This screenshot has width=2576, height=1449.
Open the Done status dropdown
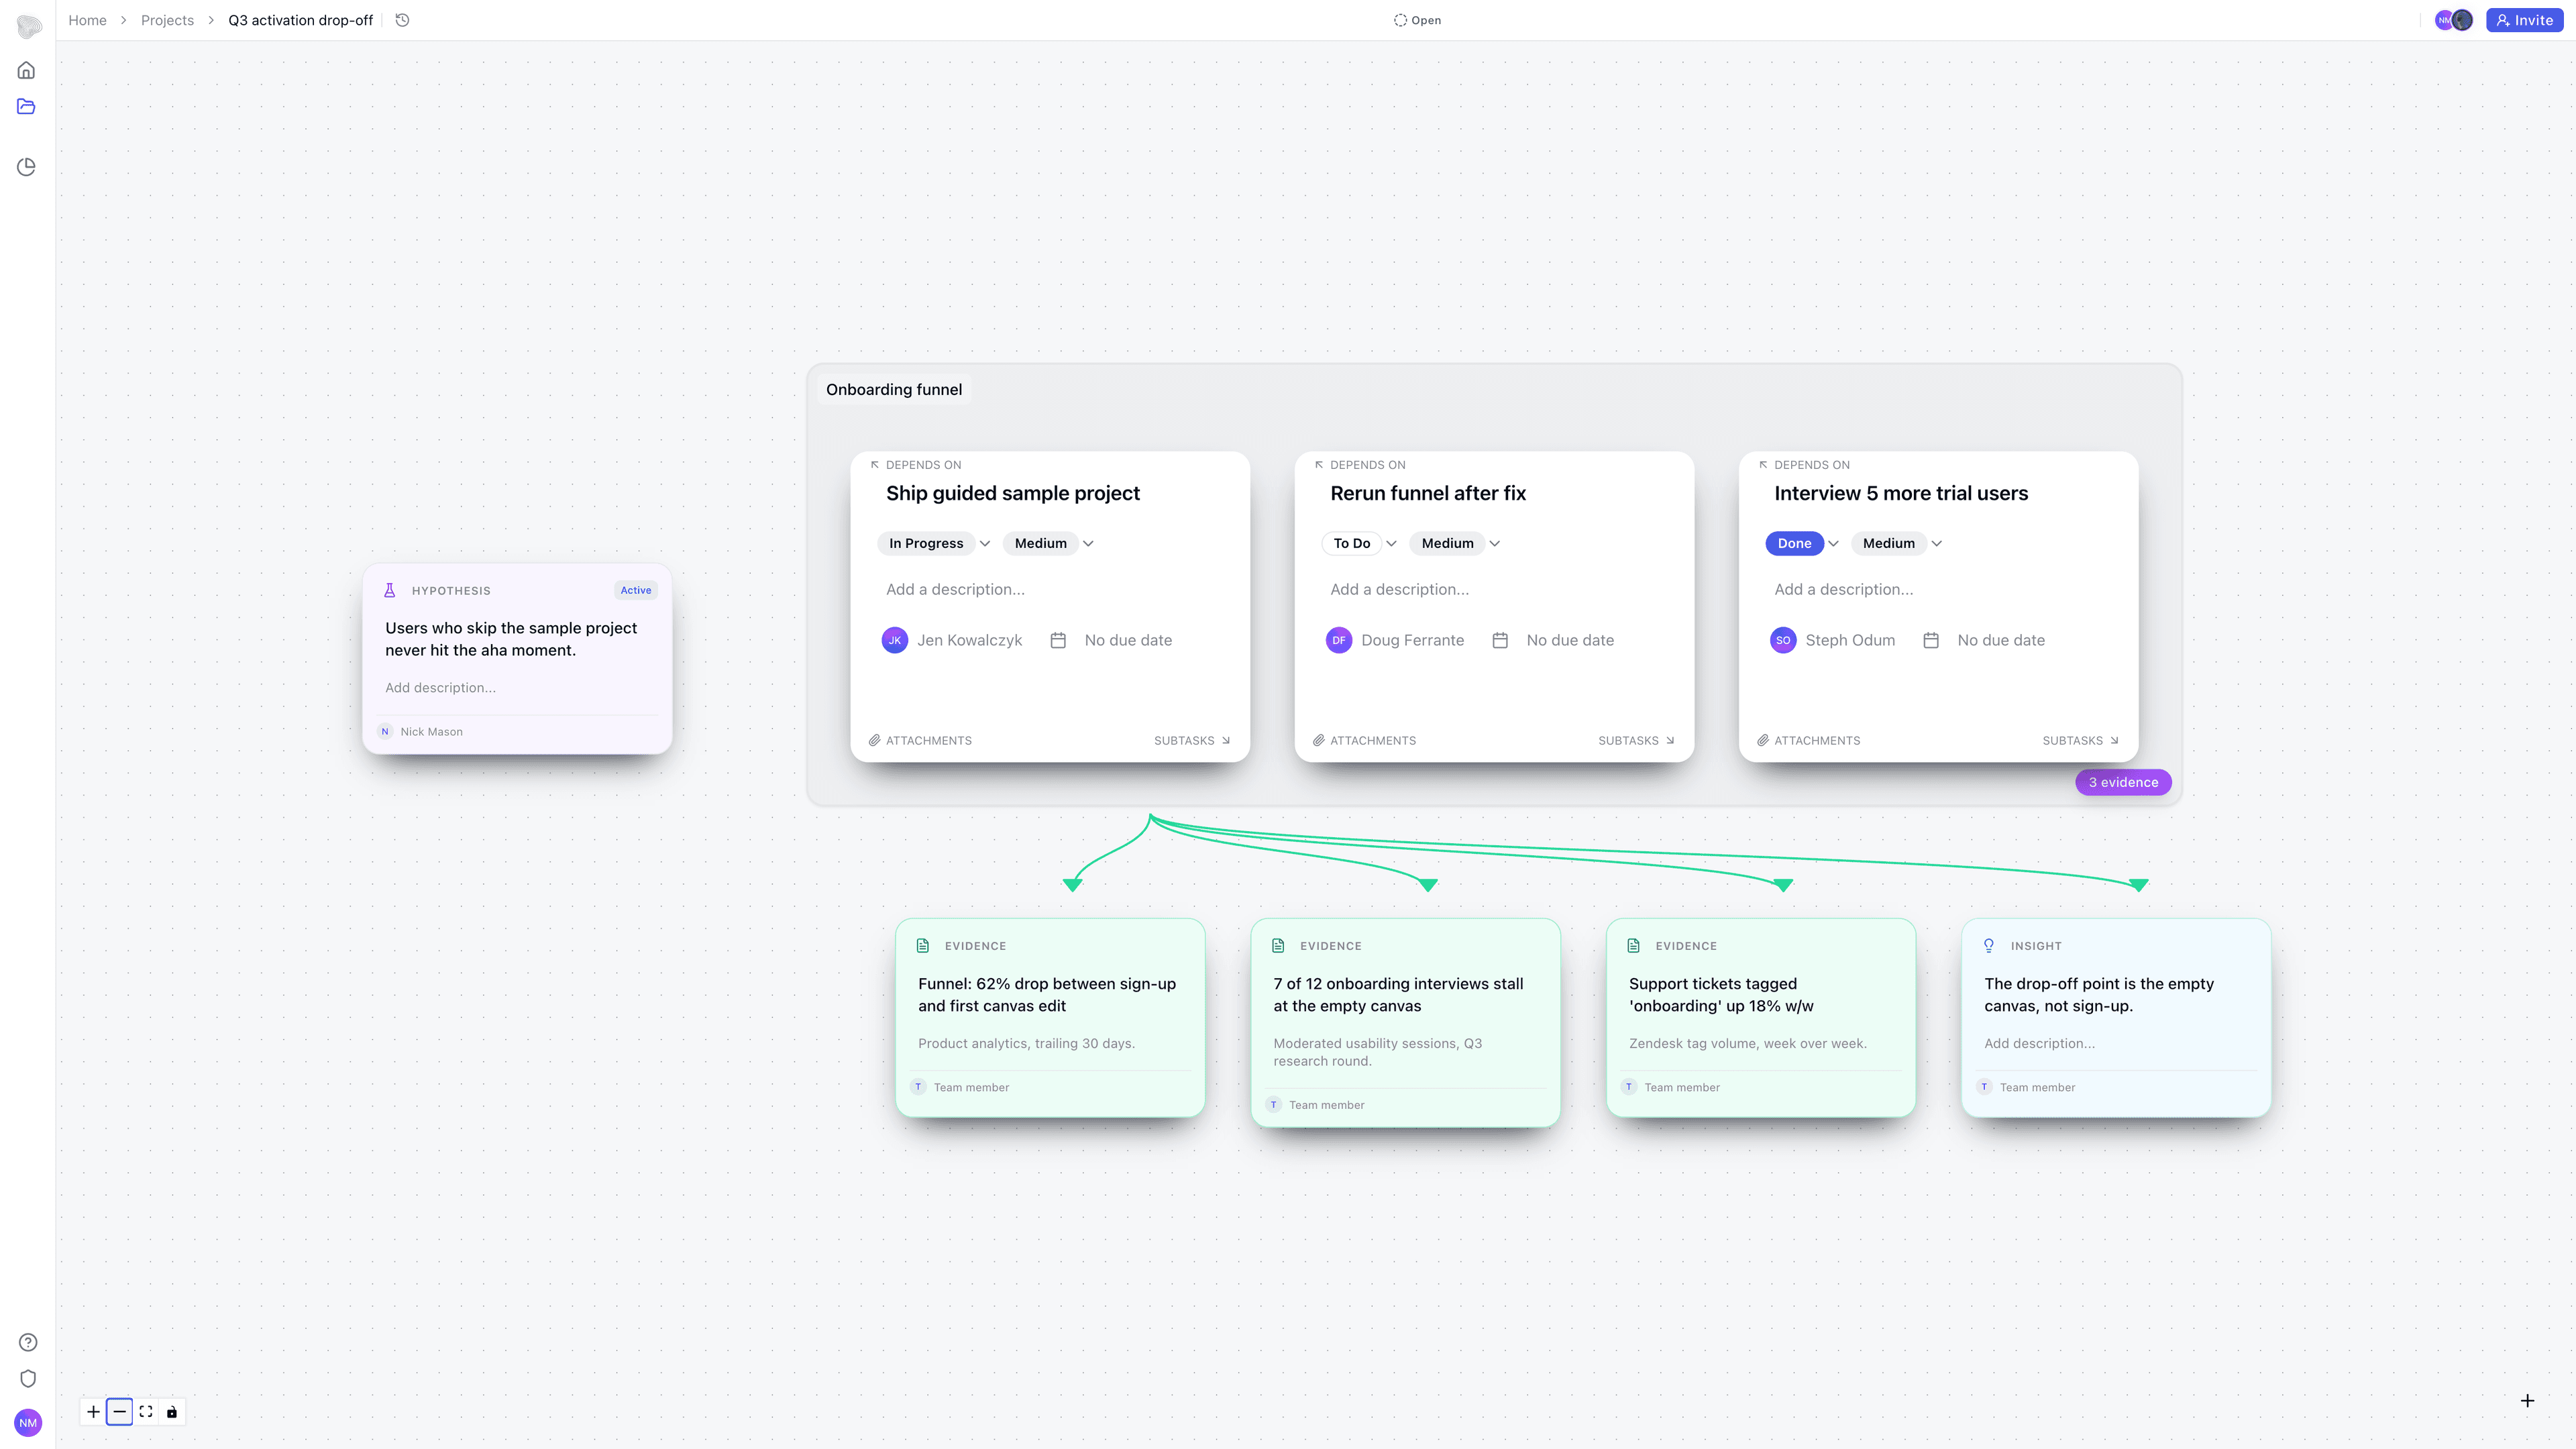tap(1802, 543)
